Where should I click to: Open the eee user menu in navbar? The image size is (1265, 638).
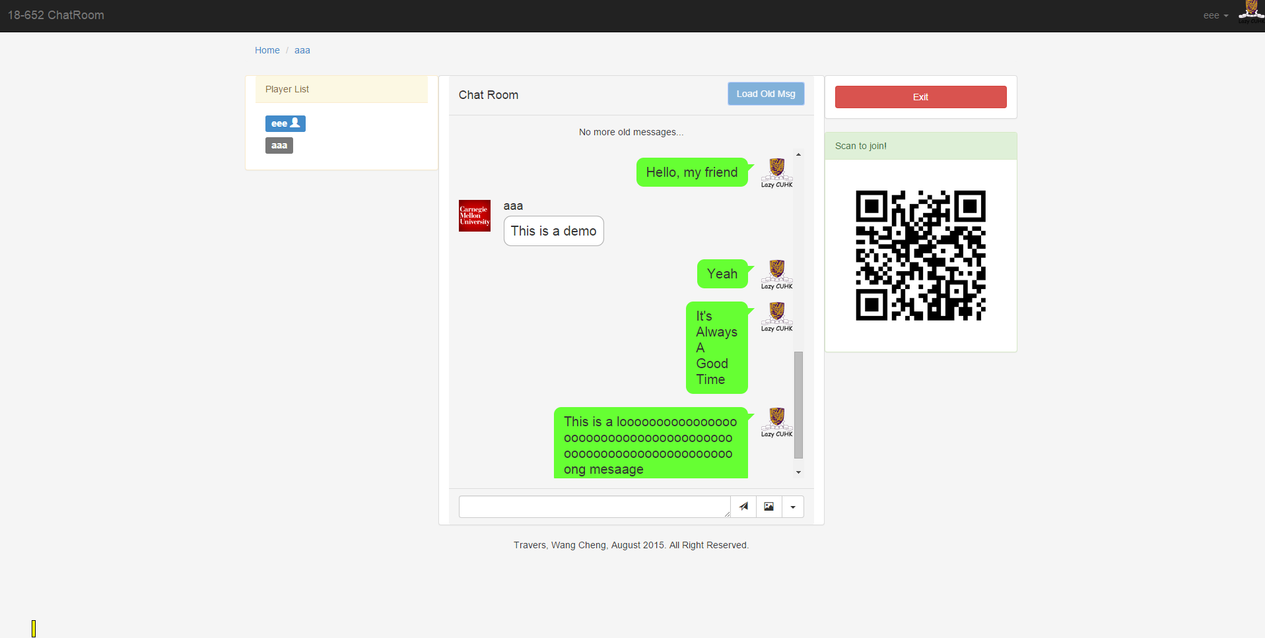click(1215, 15)
